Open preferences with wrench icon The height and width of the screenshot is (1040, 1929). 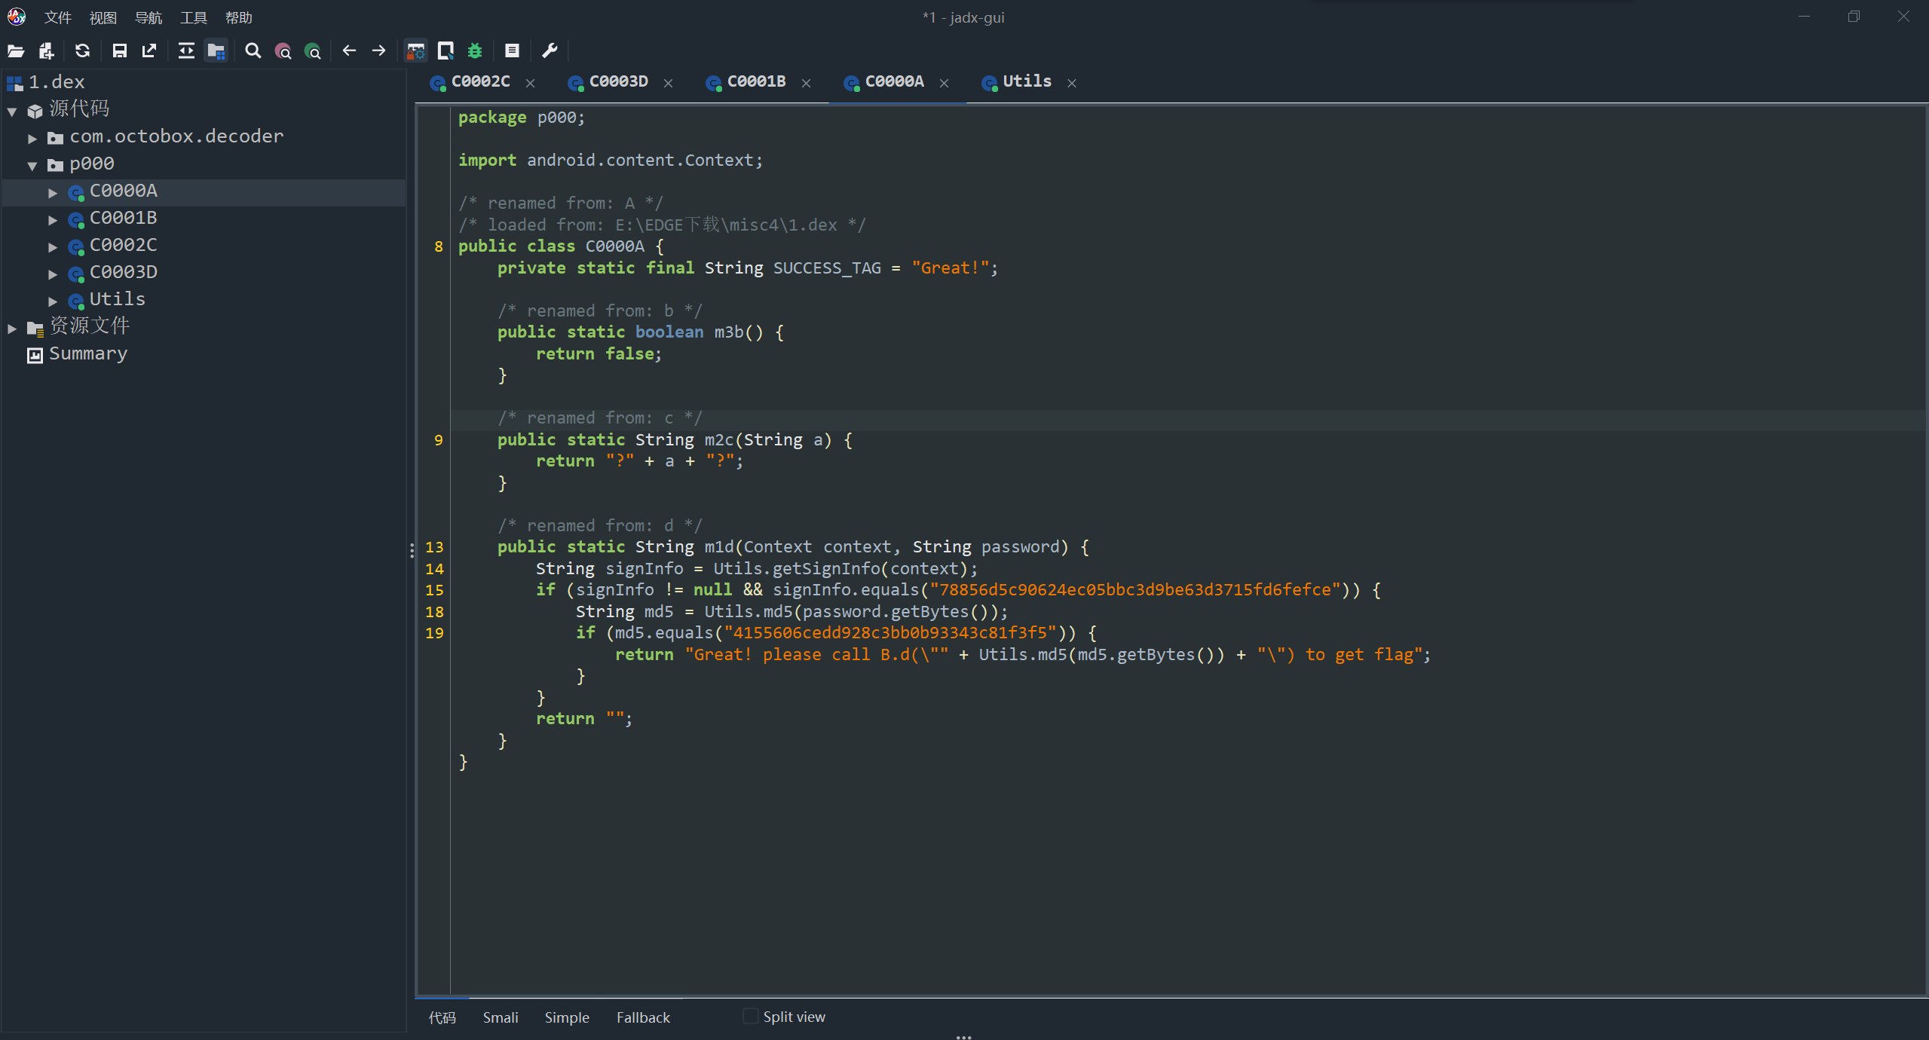point(550,50)
